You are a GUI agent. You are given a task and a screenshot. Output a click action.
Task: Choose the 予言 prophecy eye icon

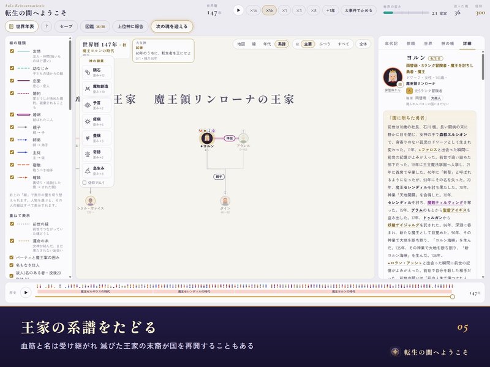[88, 105]
